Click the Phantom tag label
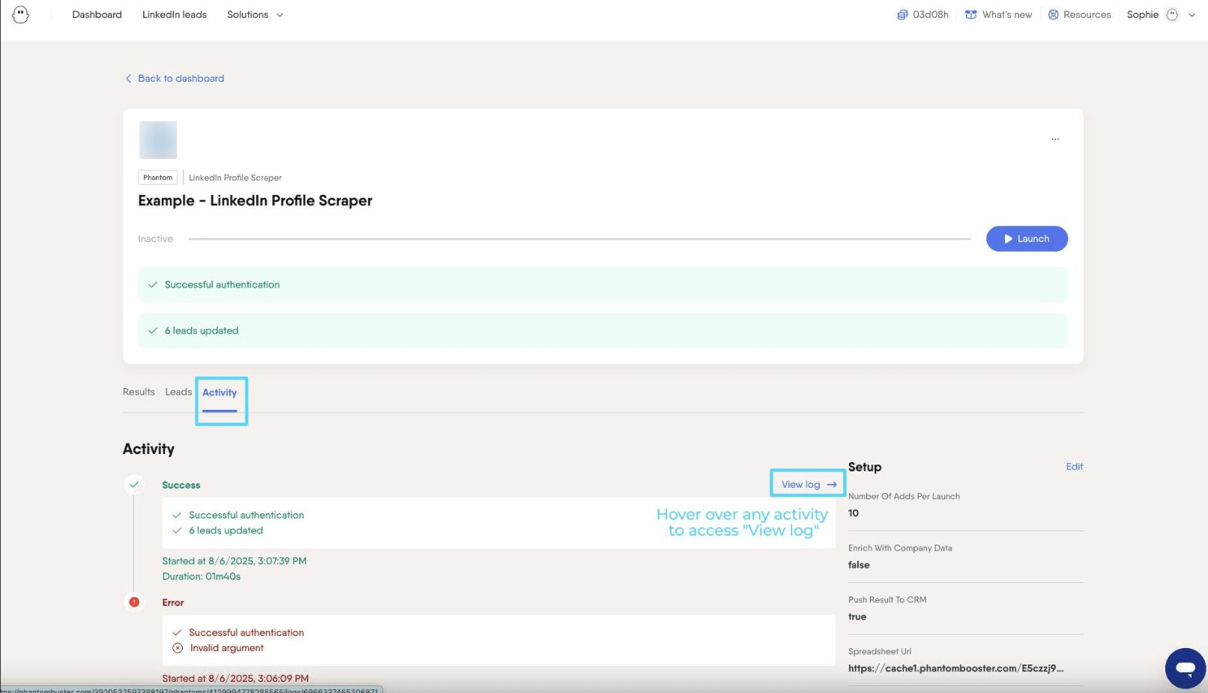 point(157,178)
